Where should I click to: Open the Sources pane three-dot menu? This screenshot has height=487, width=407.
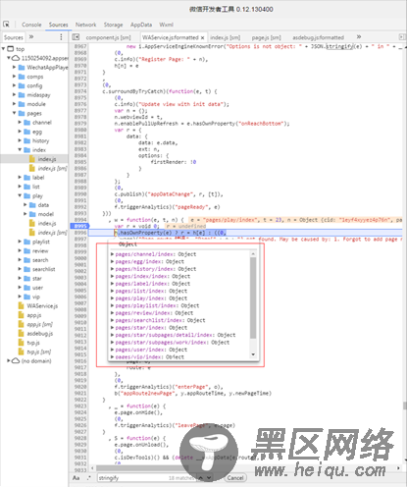click(61, 37)
